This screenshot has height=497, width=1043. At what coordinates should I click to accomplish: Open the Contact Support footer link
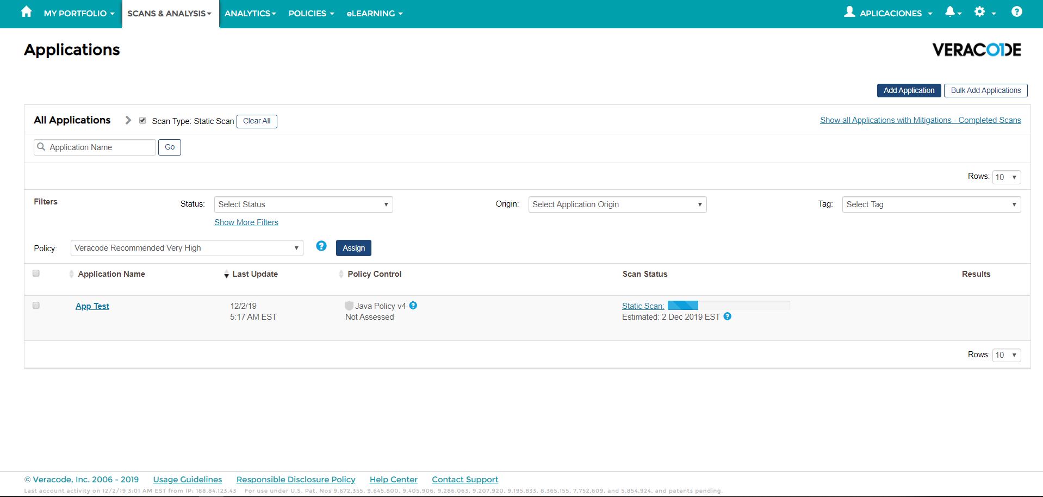point(465,480)
